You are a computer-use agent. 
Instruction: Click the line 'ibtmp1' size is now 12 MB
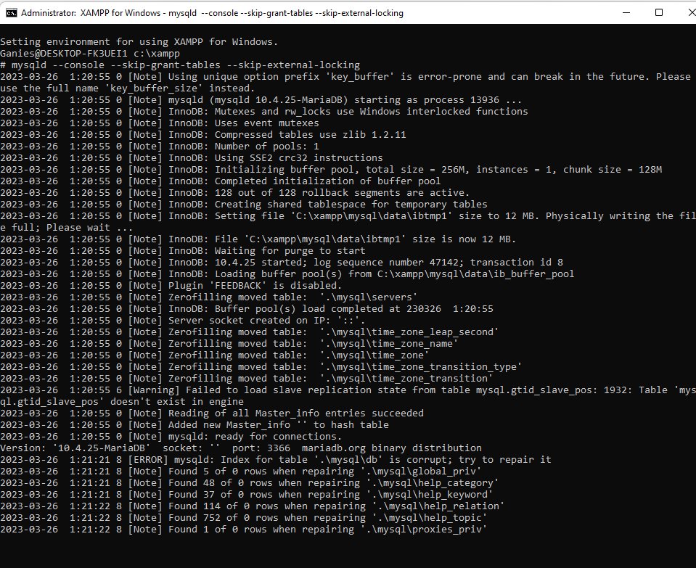(258, 239)
